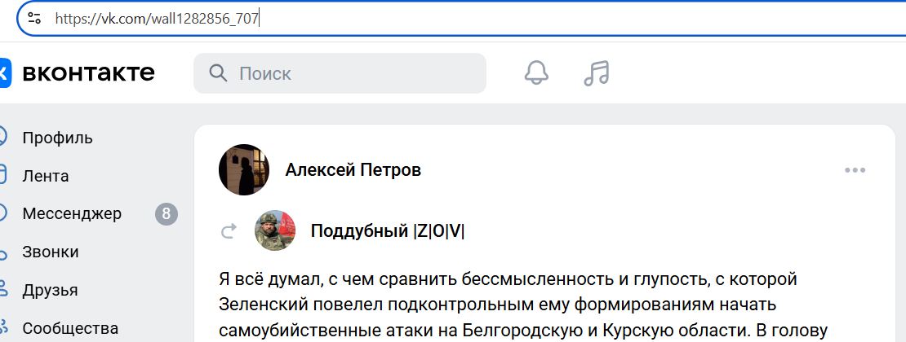
Task: Open notifications via the bell icon
Action: point(536,73)
